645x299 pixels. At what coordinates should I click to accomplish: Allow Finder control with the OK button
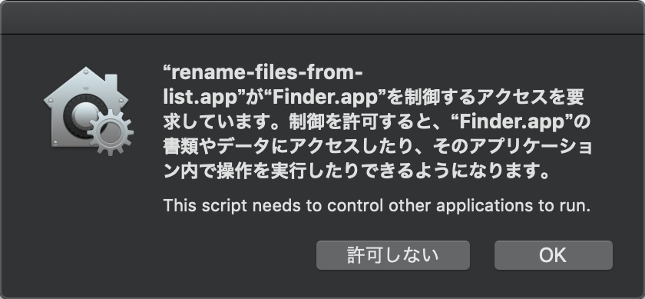(554, 255)
